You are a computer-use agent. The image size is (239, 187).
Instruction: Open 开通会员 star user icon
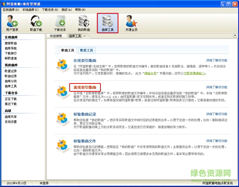pyautogui.click(x=131, y=23)
